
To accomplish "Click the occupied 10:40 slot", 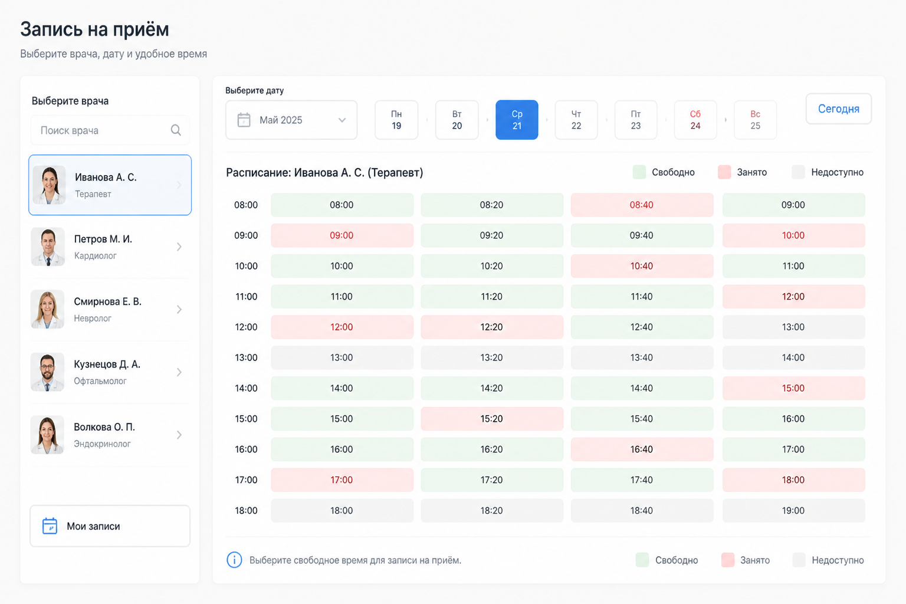I will (x=642, y=266).
